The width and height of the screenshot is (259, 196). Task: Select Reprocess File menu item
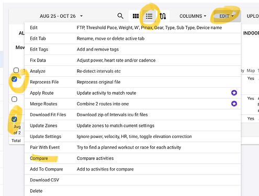(133, 82)
